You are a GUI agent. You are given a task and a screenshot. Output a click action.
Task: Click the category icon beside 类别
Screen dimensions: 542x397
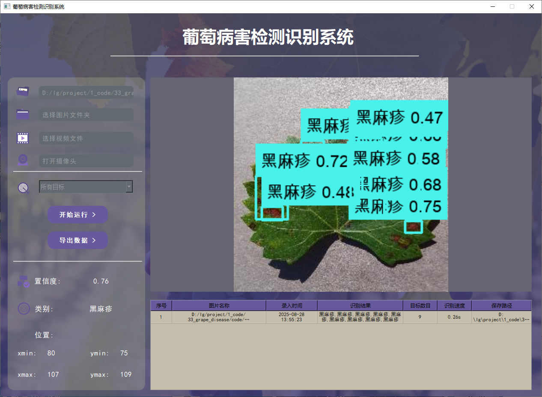click(24, 308)
